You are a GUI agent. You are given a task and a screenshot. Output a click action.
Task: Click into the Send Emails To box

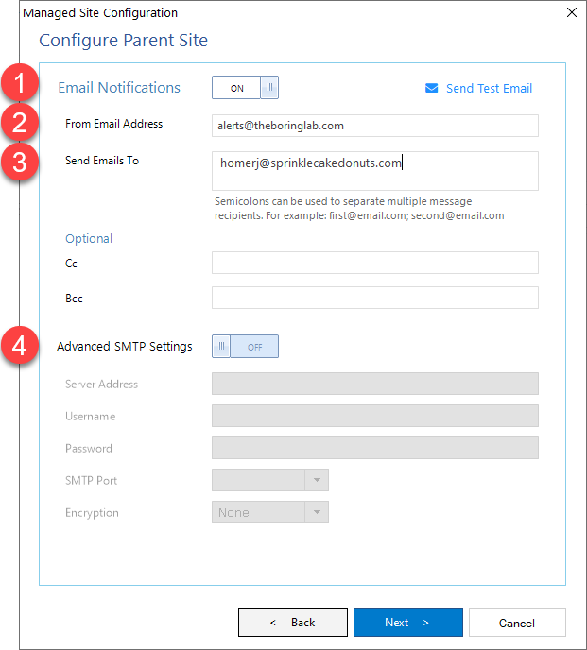pos(375,171)
